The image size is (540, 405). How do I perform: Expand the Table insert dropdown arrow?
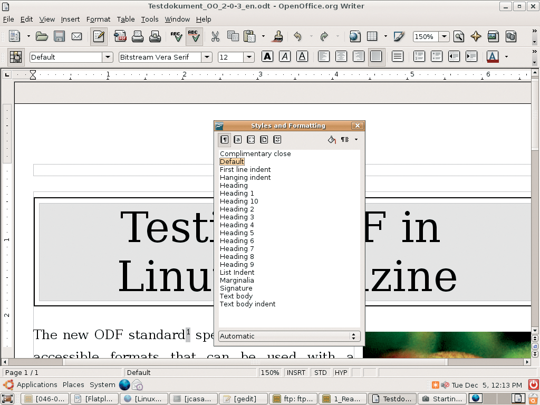pos(385,36)
